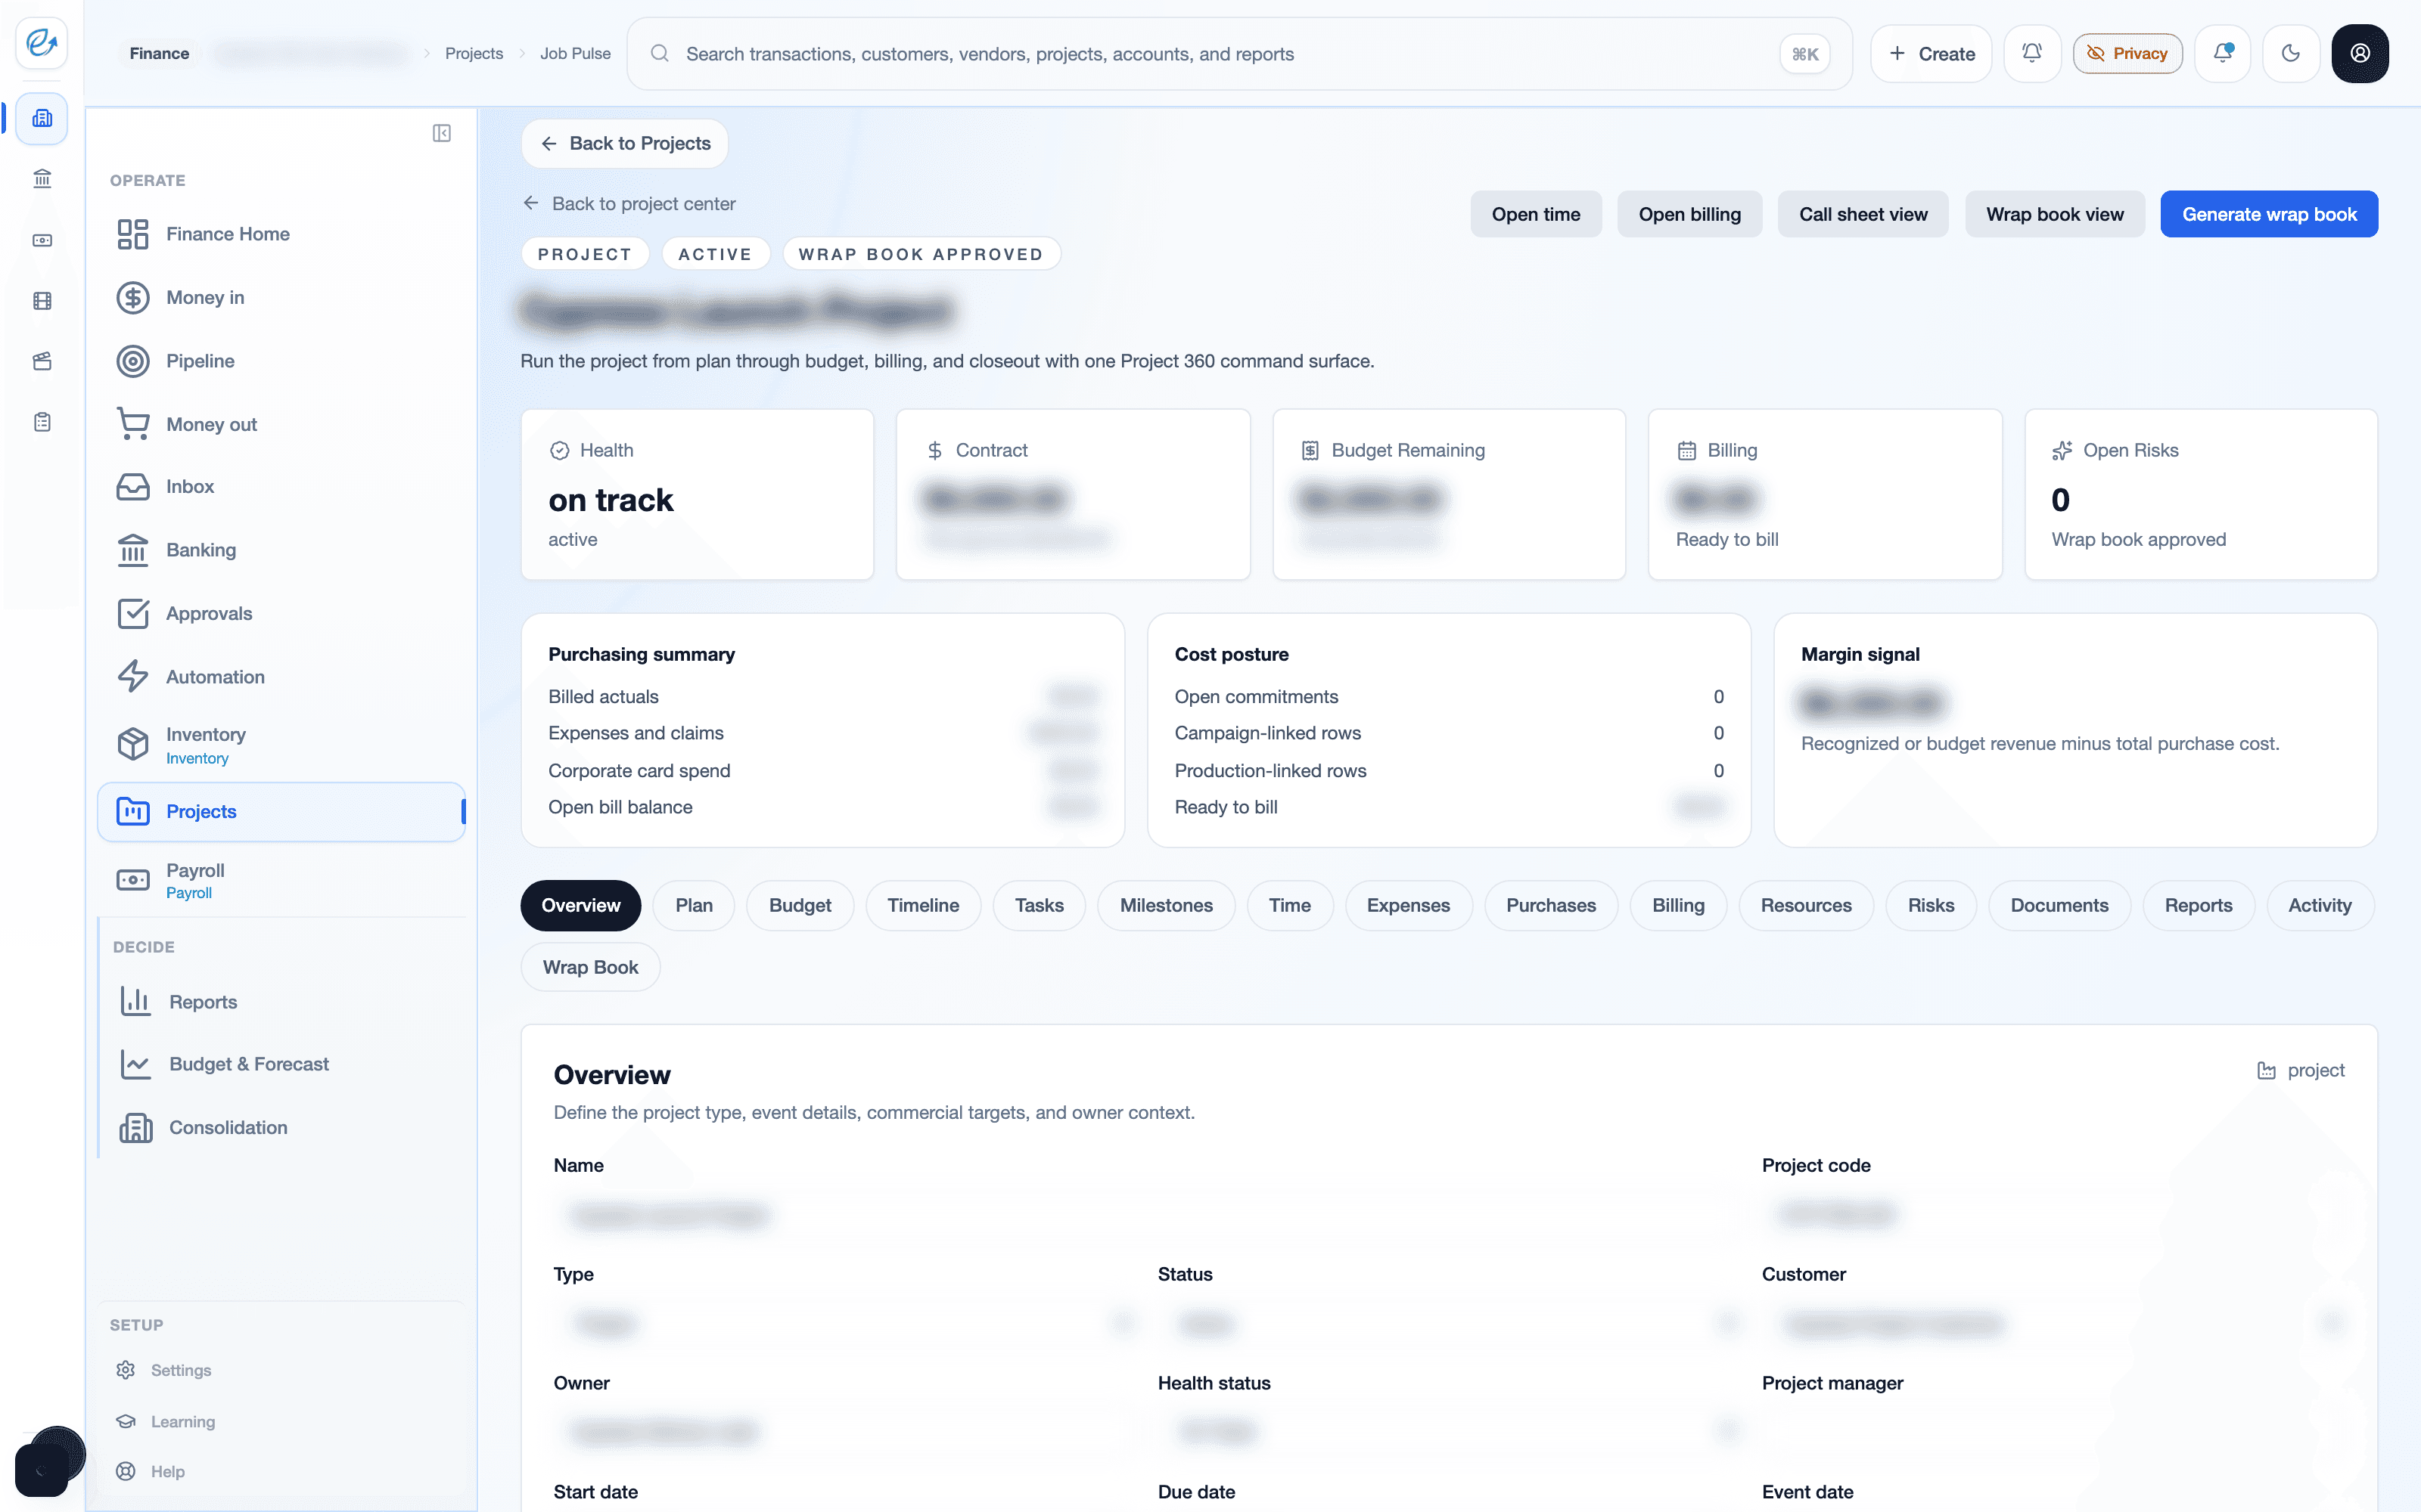Viewport: 2421px width, 1512px height.
Task: Click the Projects breadcrumb
Action: coord(473,53)
